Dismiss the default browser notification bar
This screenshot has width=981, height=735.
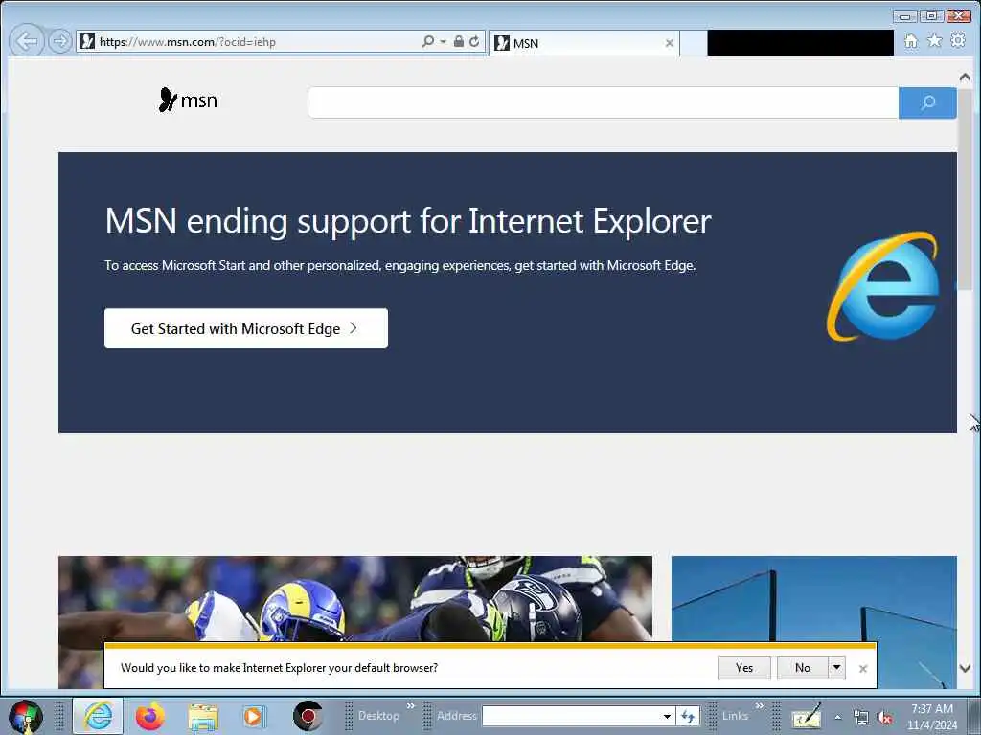[x=863, y=669]
